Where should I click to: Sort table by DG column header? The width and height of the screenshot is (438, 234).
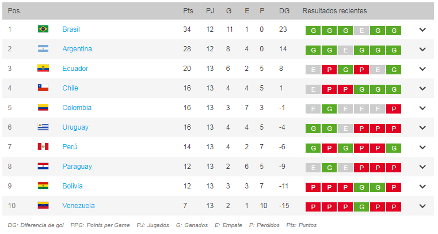coord(284,11)
